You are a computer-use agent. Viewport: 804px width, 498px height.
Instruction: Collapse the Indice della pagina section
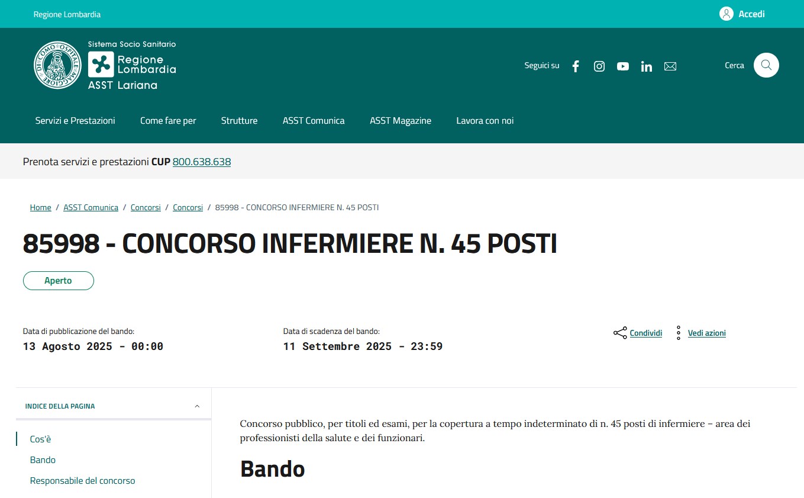click(197, 406)
